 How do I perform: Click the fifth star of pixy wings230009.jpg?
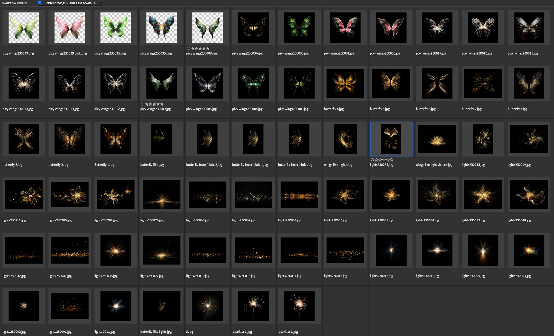(162, 104)
